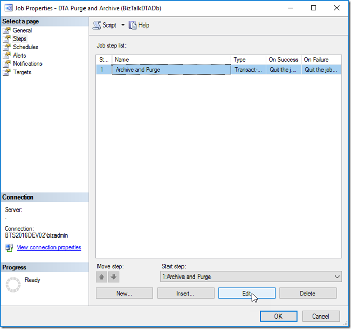Click the Delete button

tap(308, 293)
